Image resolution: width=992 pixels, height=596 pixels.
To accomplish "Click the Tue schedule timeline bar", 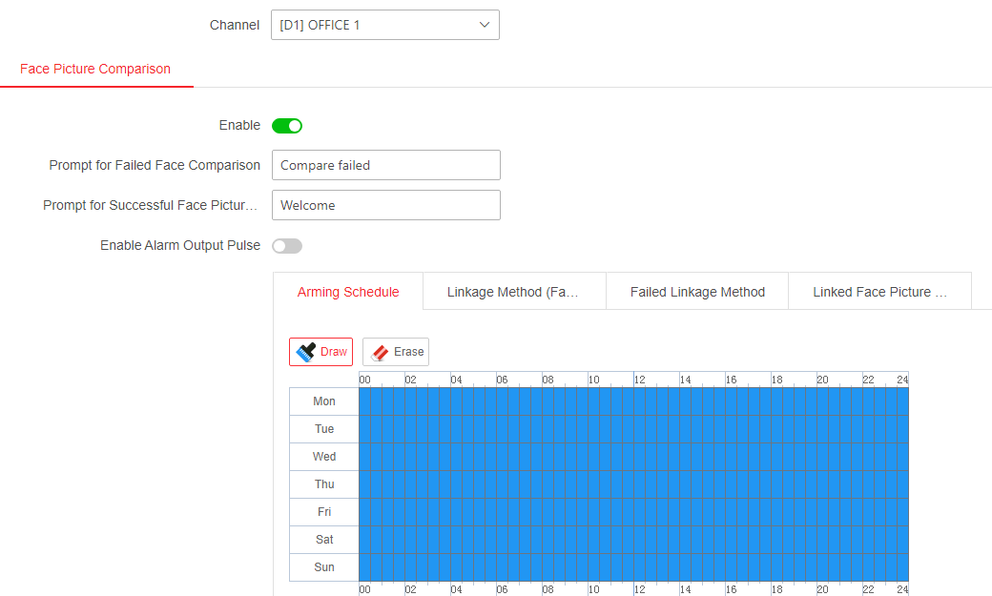I will tap(633, 429).
